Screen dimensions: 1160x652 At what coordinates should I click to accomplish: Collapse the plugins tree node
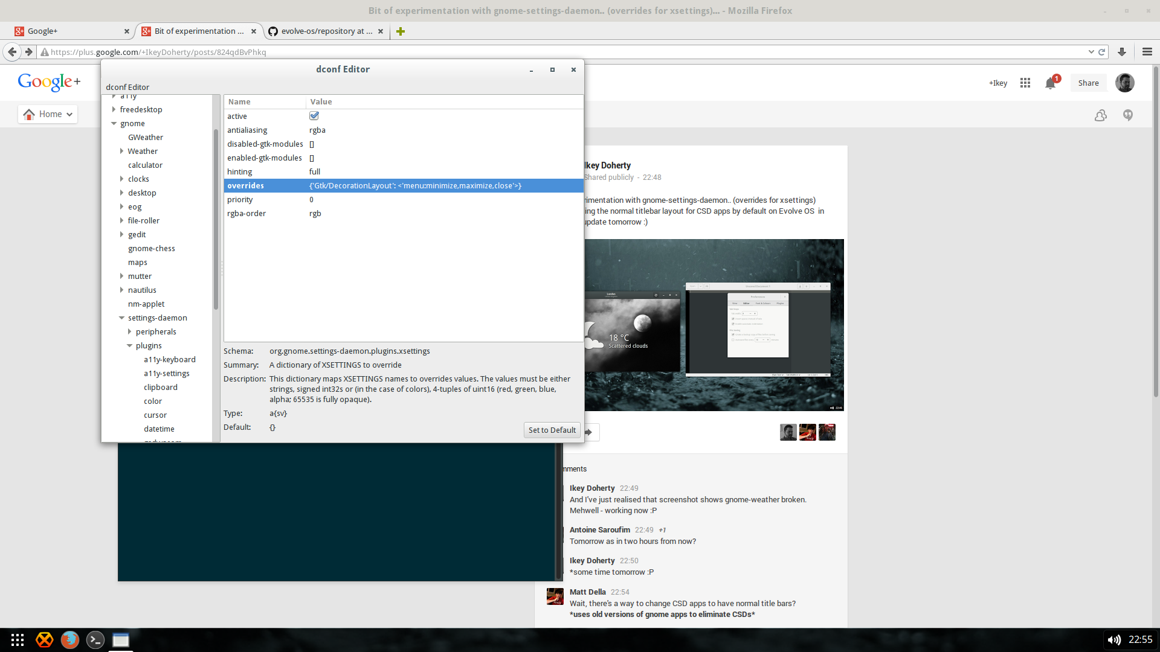pos(129,345)
